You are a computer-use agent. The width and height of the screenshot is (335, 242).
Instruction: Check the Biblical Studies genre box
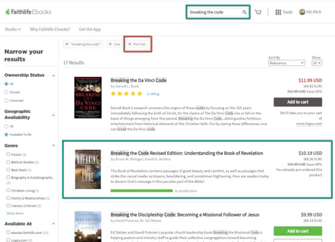pos(8,162)
